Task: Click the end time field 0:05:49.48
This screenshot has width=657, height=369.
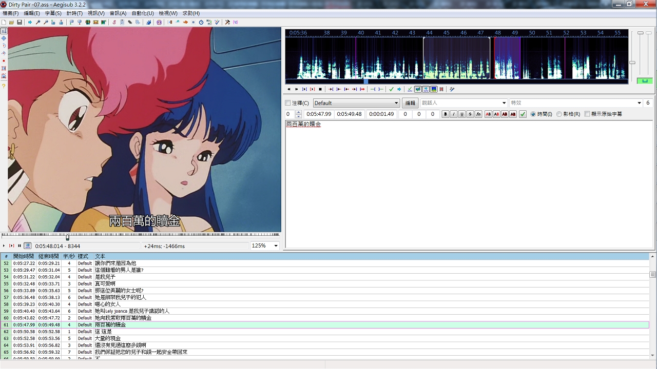Action: 349,114
